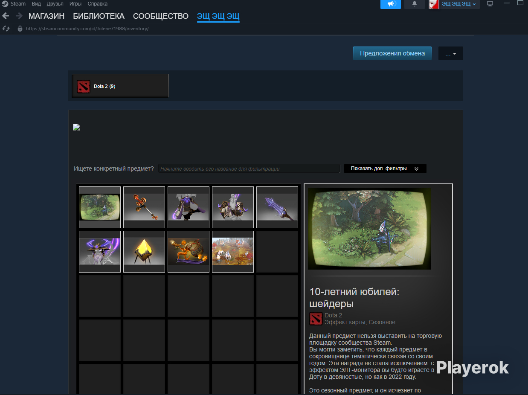Screen dimensions: 528x395
Task: Open the СООБЩЕСТВО tab
Action: (161, 16)
